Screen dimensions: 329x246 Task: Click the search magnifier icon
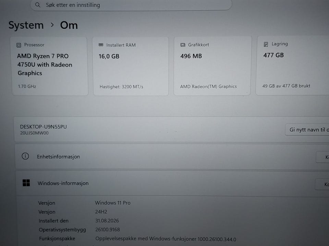38,5
